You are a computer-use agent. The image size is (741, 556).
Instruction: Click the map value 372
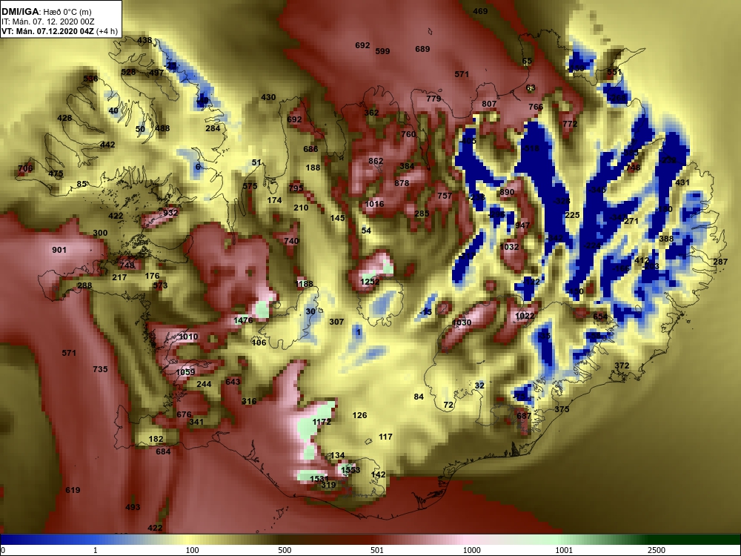click(x=622, y=366)
